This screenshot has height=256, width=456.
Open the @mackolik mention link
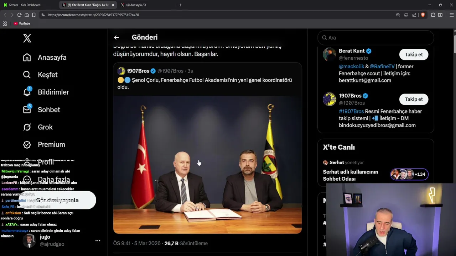click(x=351, y=66)
